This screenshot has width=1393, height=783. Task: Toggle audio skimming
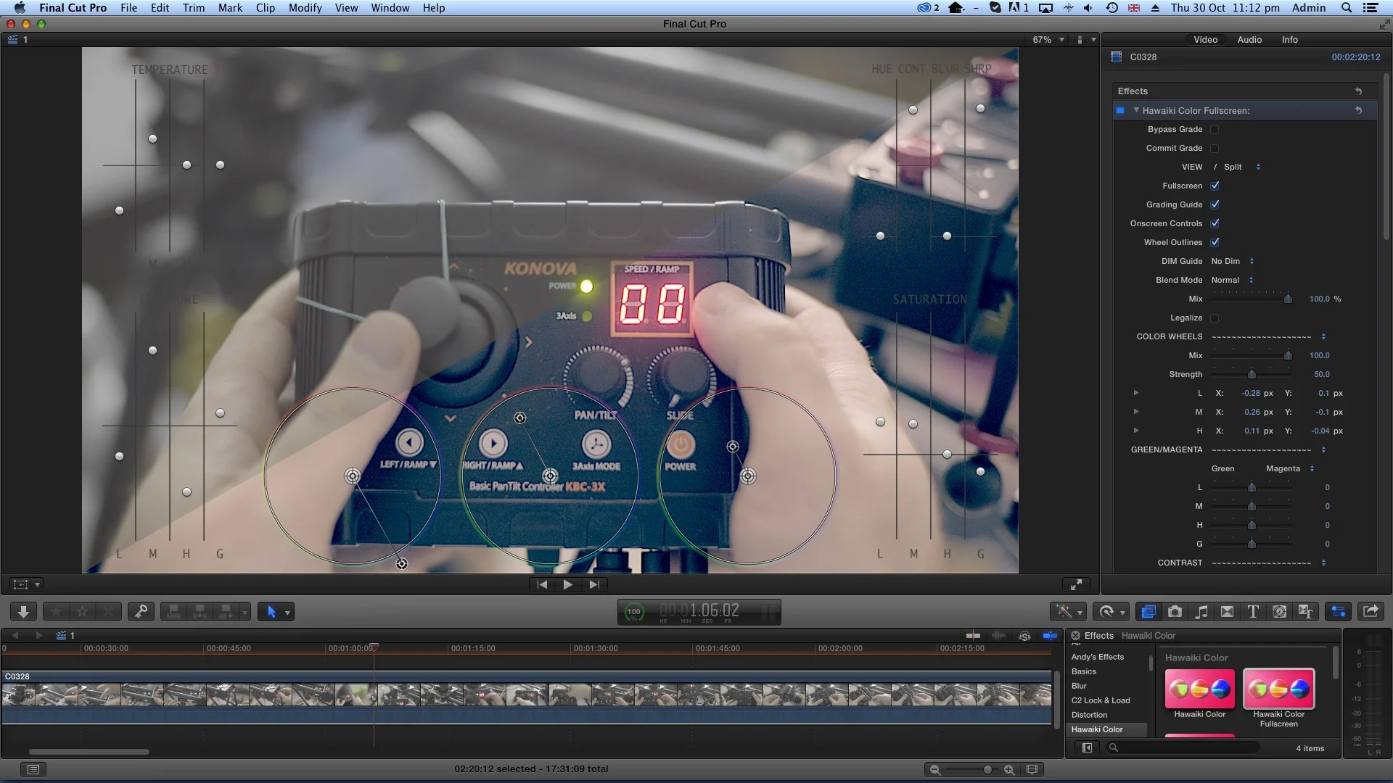tap(999, 636)
